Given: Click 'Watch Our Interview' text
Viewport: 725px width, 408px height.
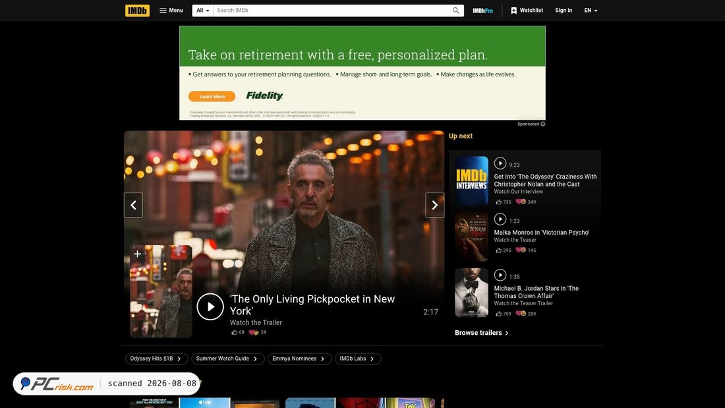Looking at the screenshot, I should (x=518, y=192).
